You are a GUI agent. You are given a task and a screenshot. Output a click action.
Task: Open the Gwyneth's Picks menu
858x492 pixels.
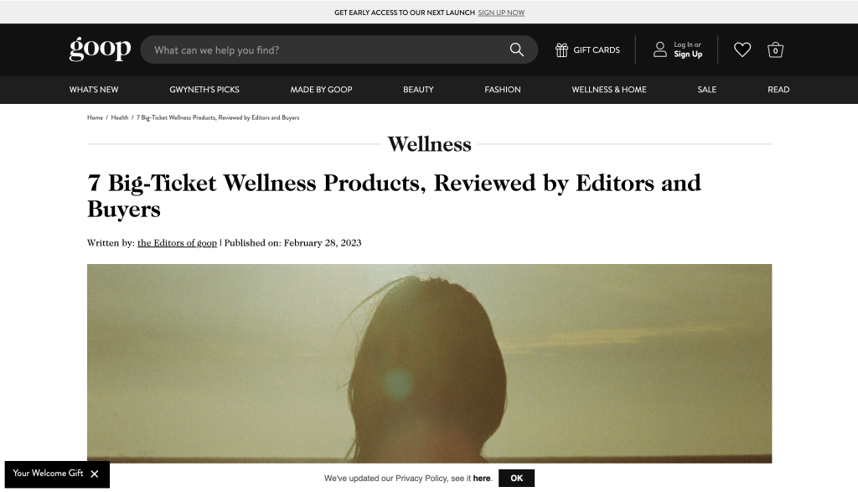coord(204,90)
